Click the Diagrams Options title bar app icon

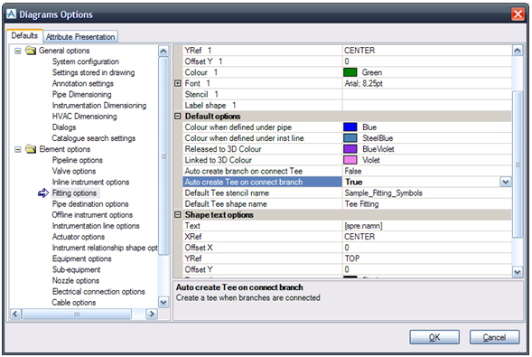11,14
